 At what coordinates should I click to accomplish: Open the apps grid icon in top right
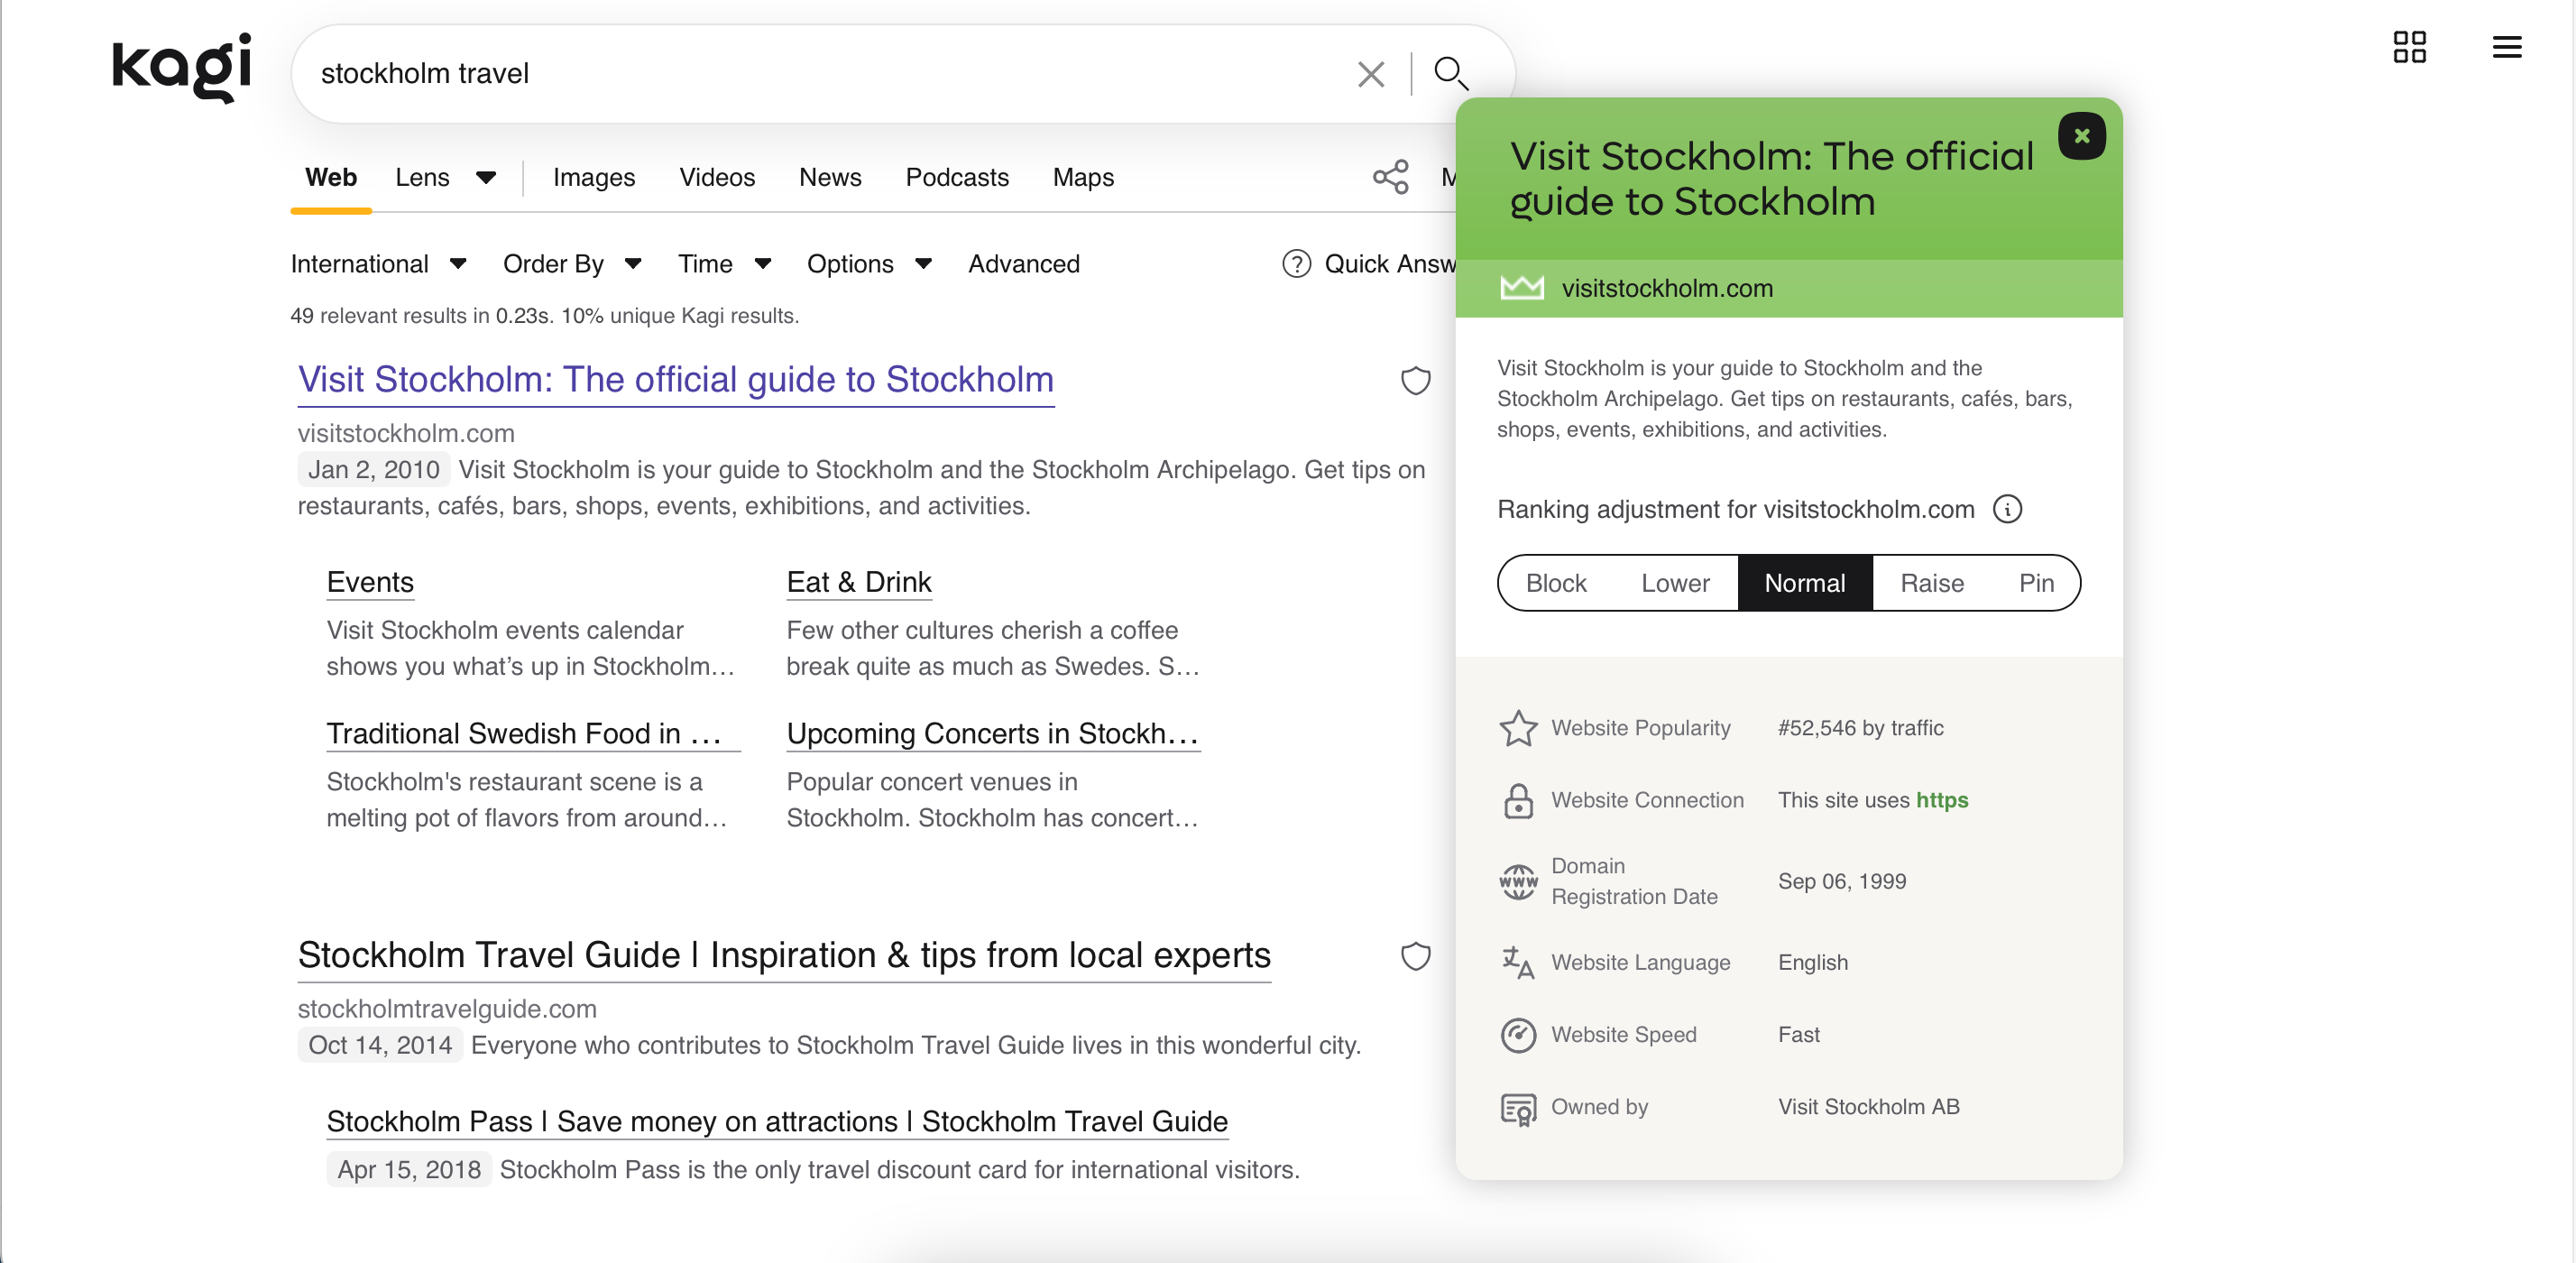tap(2411, 46)
